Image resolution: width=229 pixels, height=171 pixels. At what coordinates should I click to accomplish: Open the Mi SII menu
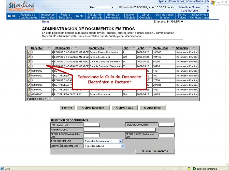[11, 16]
